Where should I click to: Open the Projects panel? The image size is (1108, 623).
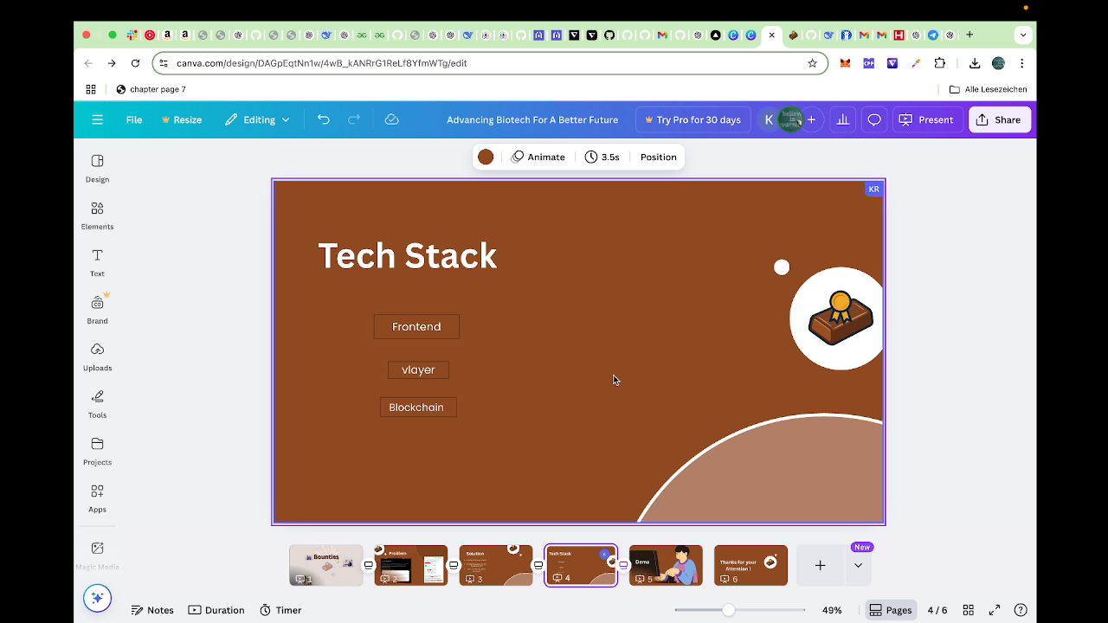97,451
